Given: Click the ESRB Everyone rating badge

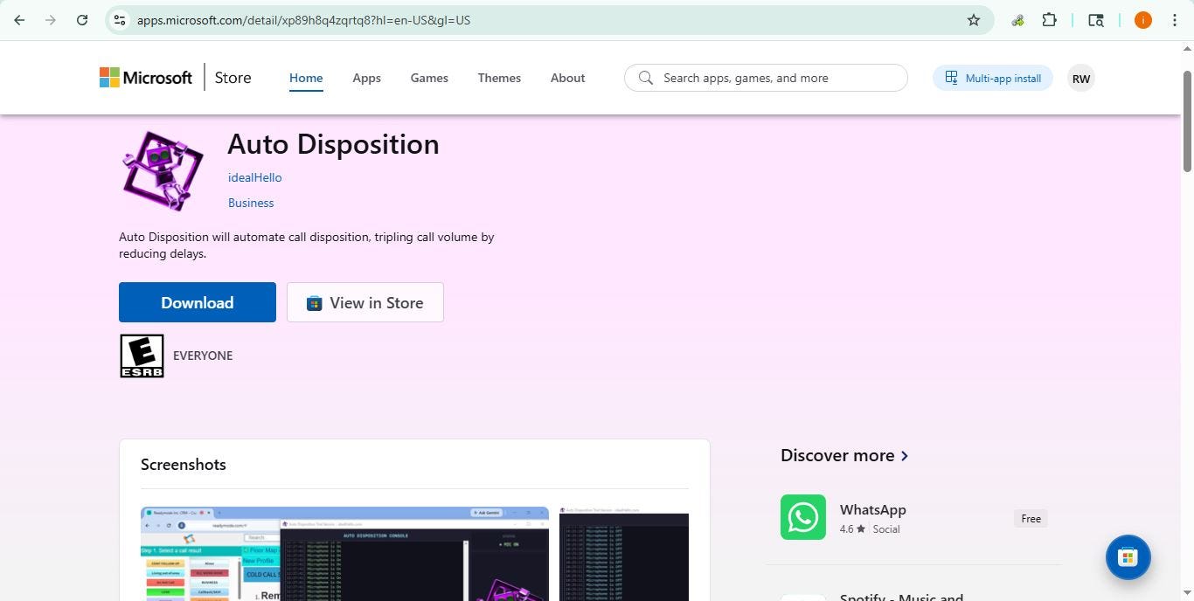Looking at the screenshot, I should [x=142, y=356].
